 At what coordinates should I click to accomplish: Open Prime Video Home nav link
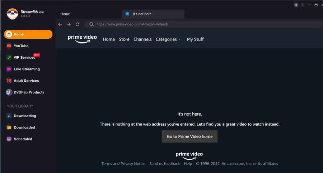pyautogui.click(x=109, y=39)
